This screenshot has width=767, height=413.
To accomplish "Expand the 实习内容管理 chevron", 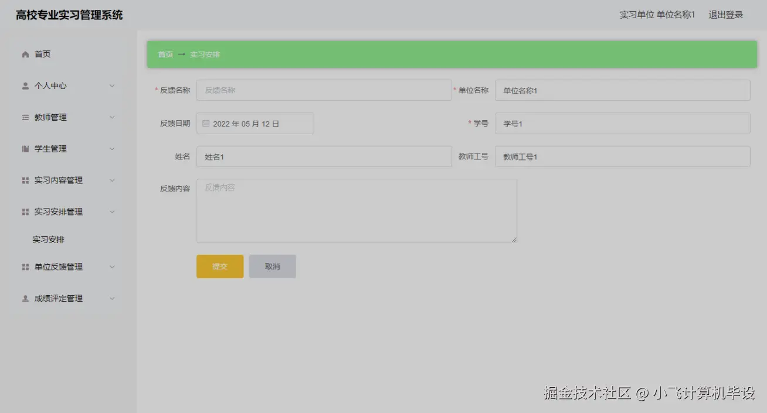I will [x=112, y=180].
